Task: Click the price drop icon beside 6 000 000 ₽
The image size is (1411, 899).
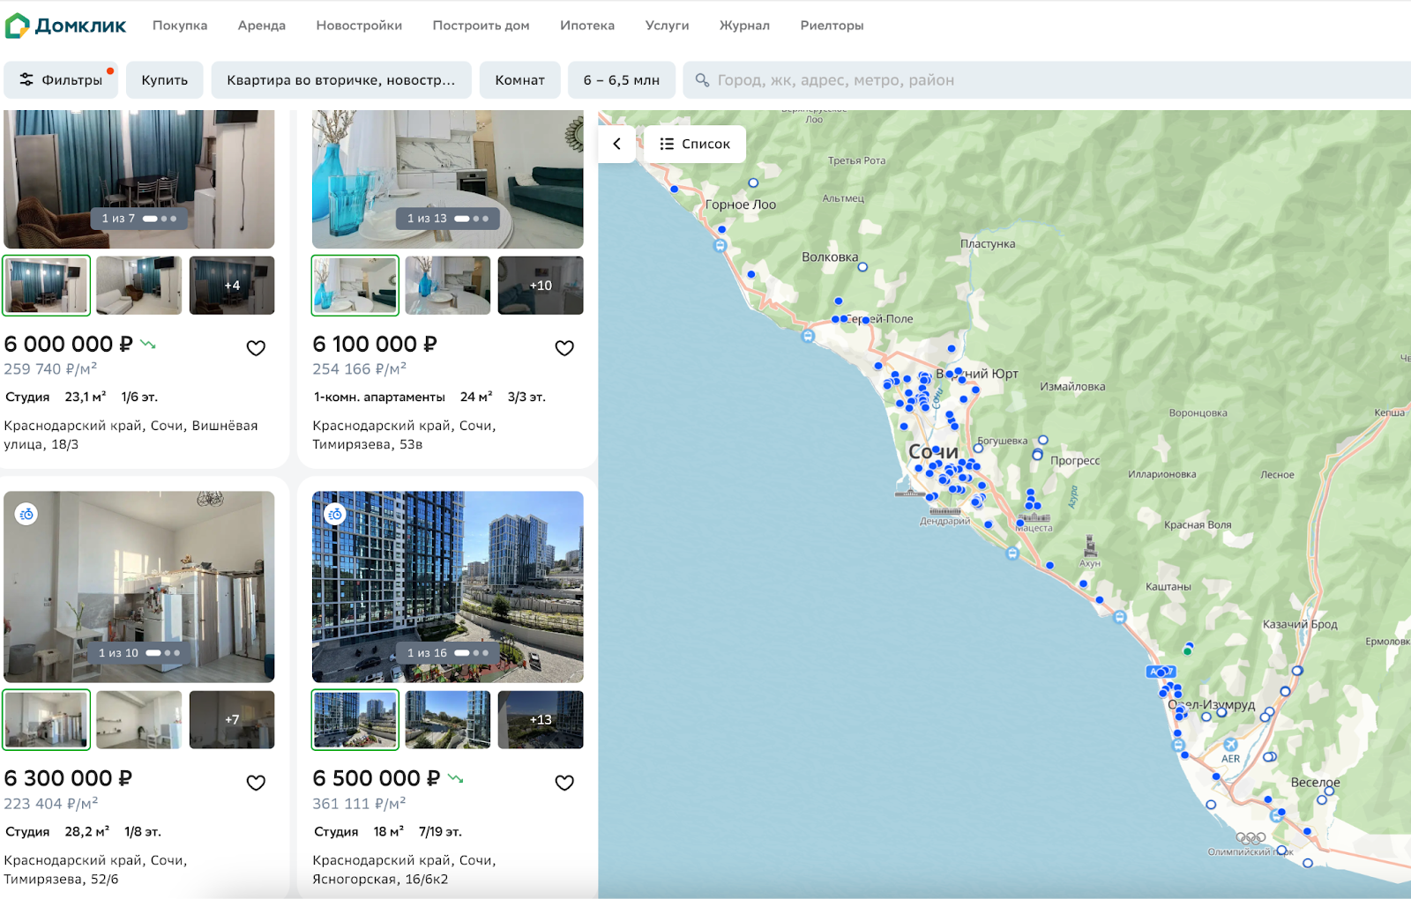Action: pyautogui.click(x=148, y=345)
